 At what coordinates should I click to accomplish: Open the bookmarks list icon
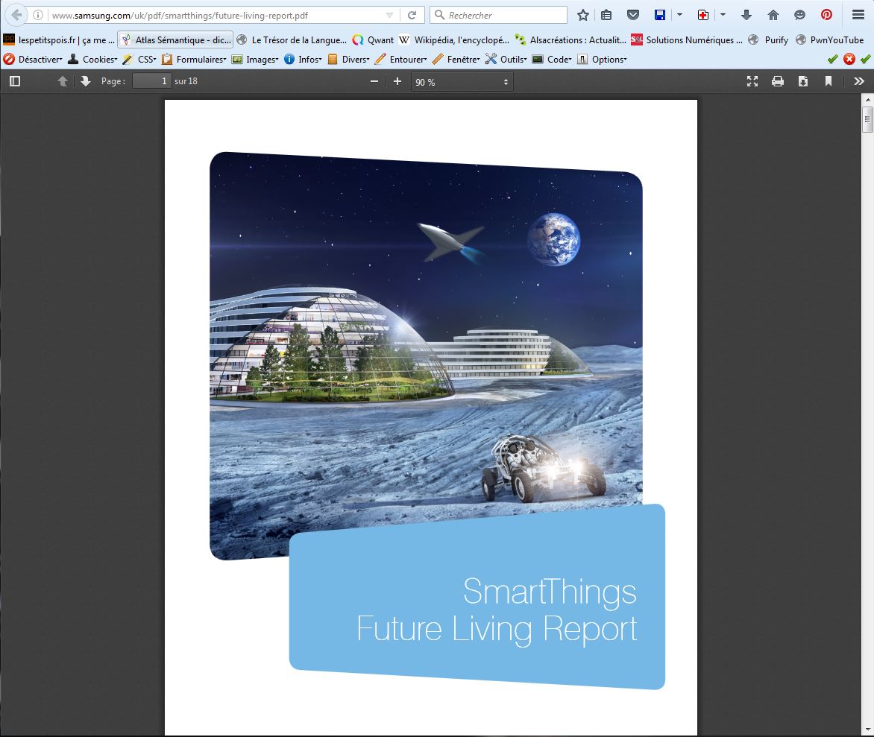pos(606,15)
